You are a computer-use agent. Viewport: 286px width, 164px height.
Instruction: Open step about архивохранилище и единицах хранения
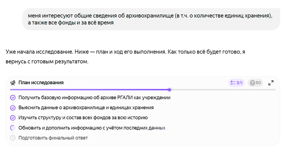pyautogui.click(x=86, y=108)
